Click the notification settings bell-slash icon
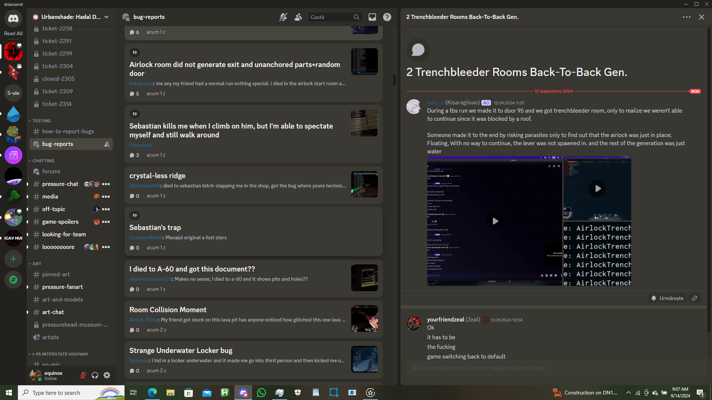Screen dimensions: 712x400 click(x=283, y=17)
